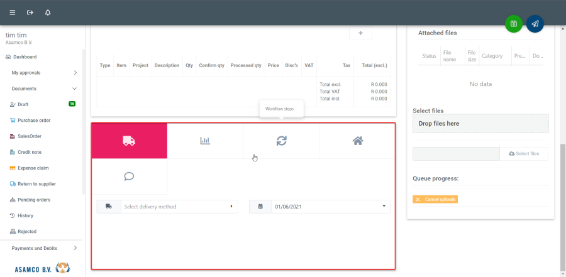Click the blue send paper-plane button
Screen dimensions: 566x277
coord(535,24)
